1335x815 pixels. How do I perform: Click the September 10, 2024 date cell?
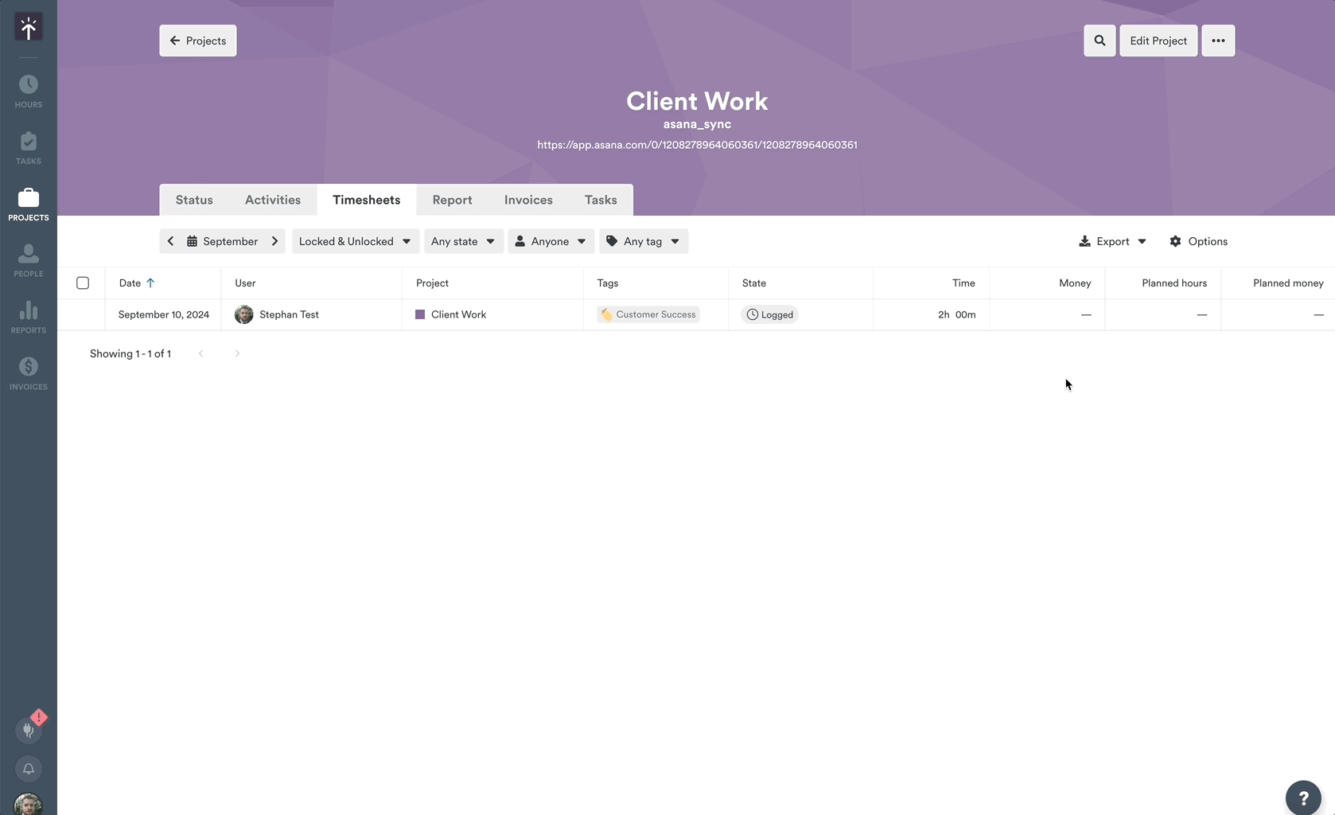(x=164, y=314)
